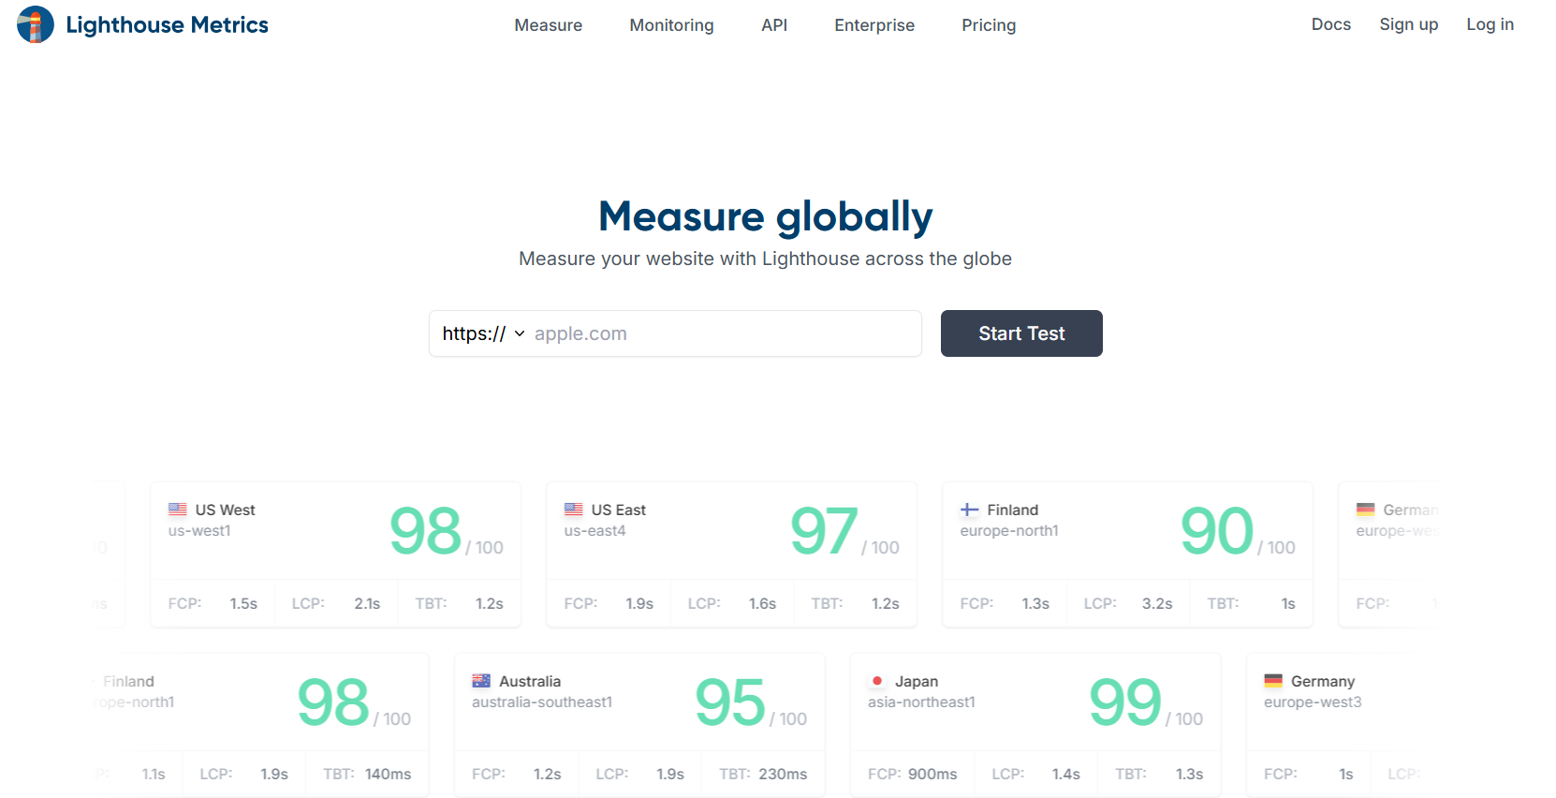Viewport: 1556px width, 798px height.
Task: Click the Lighthouse Metrics brand name
Action: [168, 25]
